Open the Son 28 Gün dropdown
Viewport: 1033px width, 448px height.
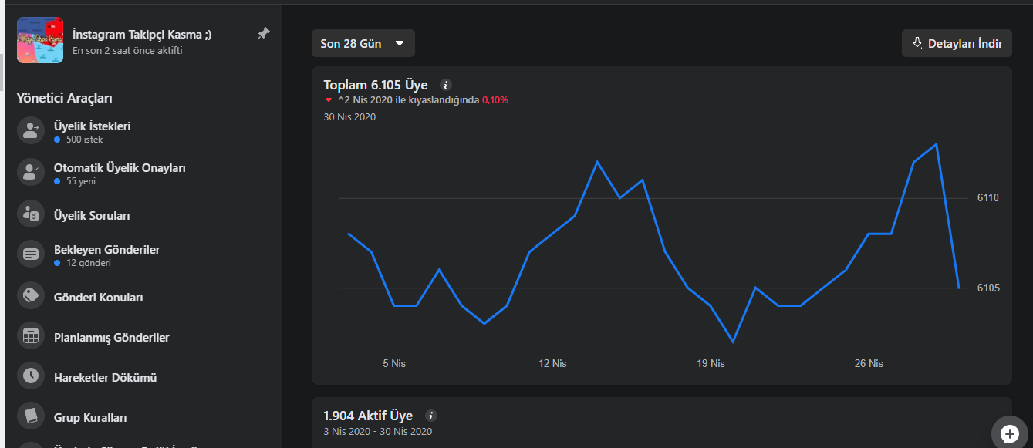point(363,43)
